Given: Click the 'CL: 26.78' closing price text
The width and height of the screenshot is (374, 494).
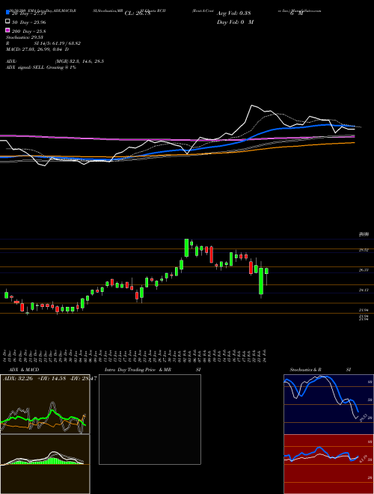Looking at the screenshot, I should click(x=138, y=13).
